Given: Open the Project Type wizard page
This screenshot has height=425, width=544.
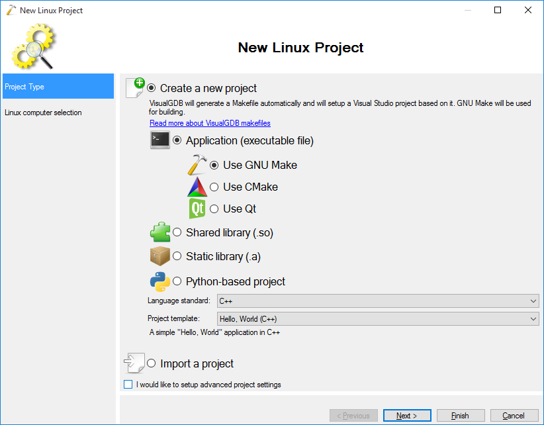Looking at the screenshot, I should tap(58, 86).
